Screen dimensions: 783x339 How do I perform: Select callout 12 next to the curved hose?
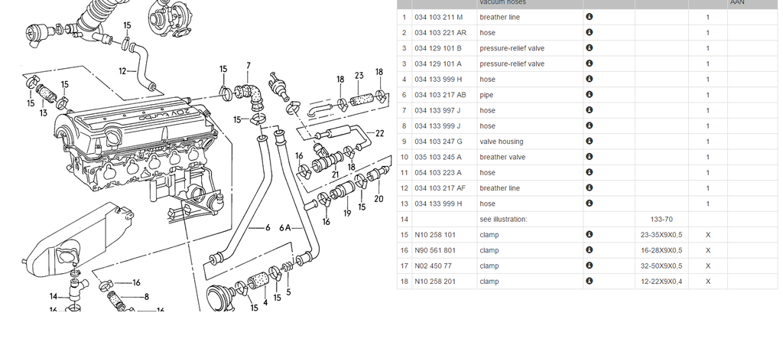click(122, 71)
